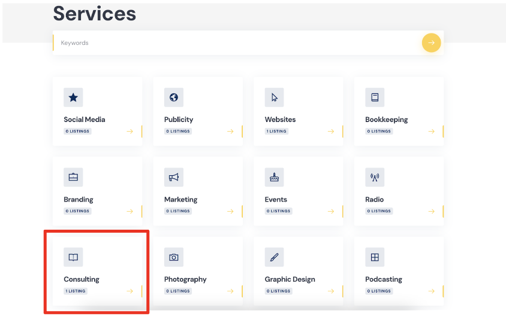The width and height of the screenshot is (506, 323).
Task: Click "0 LISTINGS" badge under Podcasting
Action: tap(379, 291)
